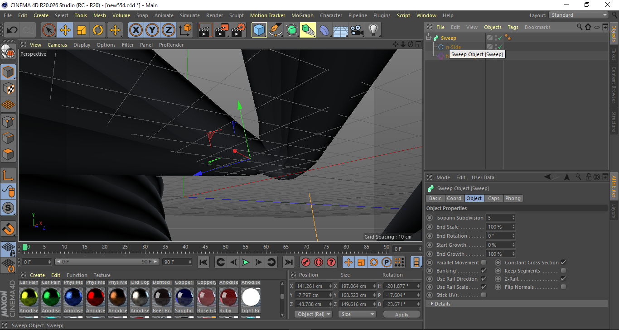Play the animation forward
The height and width of the screenshot is (330, 619).
point(246,262)
